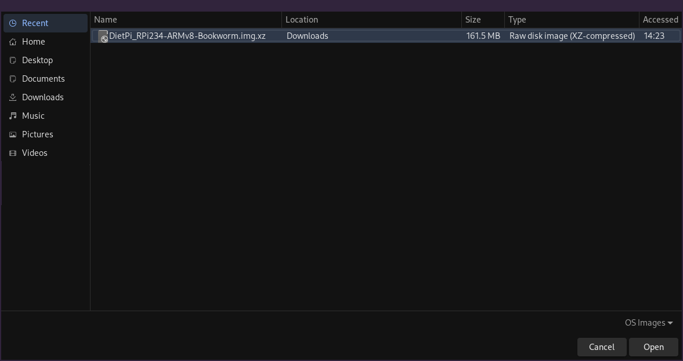Click the Recent clock icon in sidebar

[x=13, y=23]
